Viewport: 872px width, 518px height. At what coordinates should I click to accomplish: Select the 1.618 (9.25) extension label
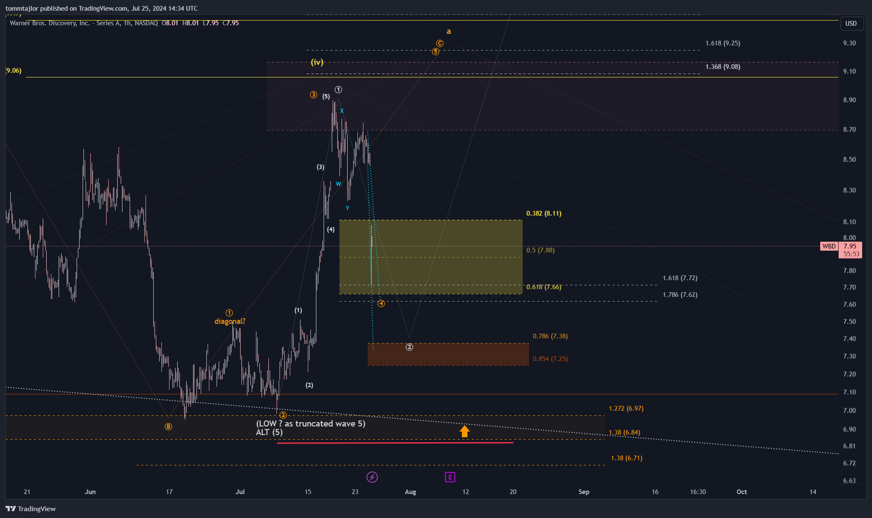723,43
